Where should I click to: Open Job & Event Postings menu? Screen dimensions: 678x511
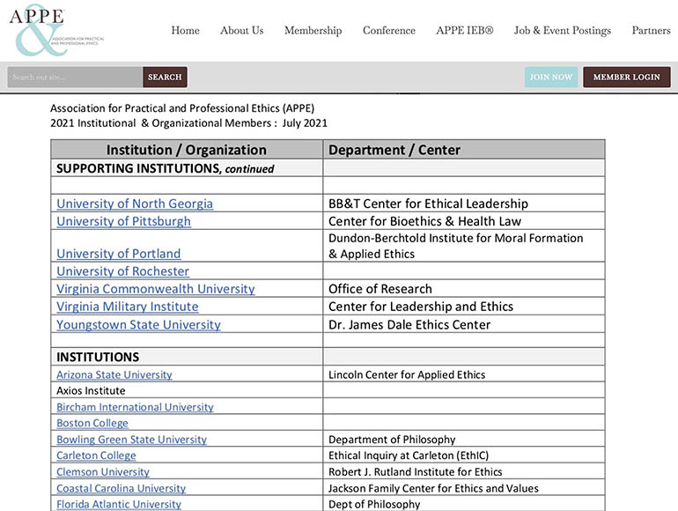click(562, 31)
